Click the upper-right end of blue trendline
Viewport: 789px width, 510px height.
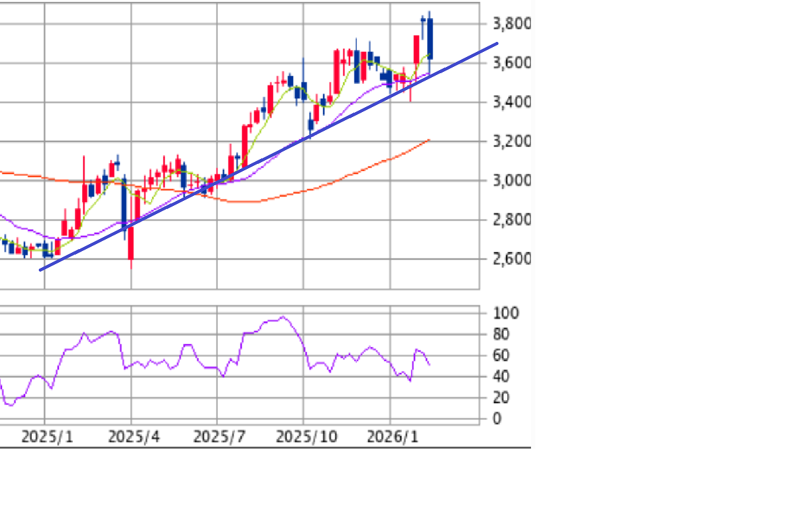[497, 44]
